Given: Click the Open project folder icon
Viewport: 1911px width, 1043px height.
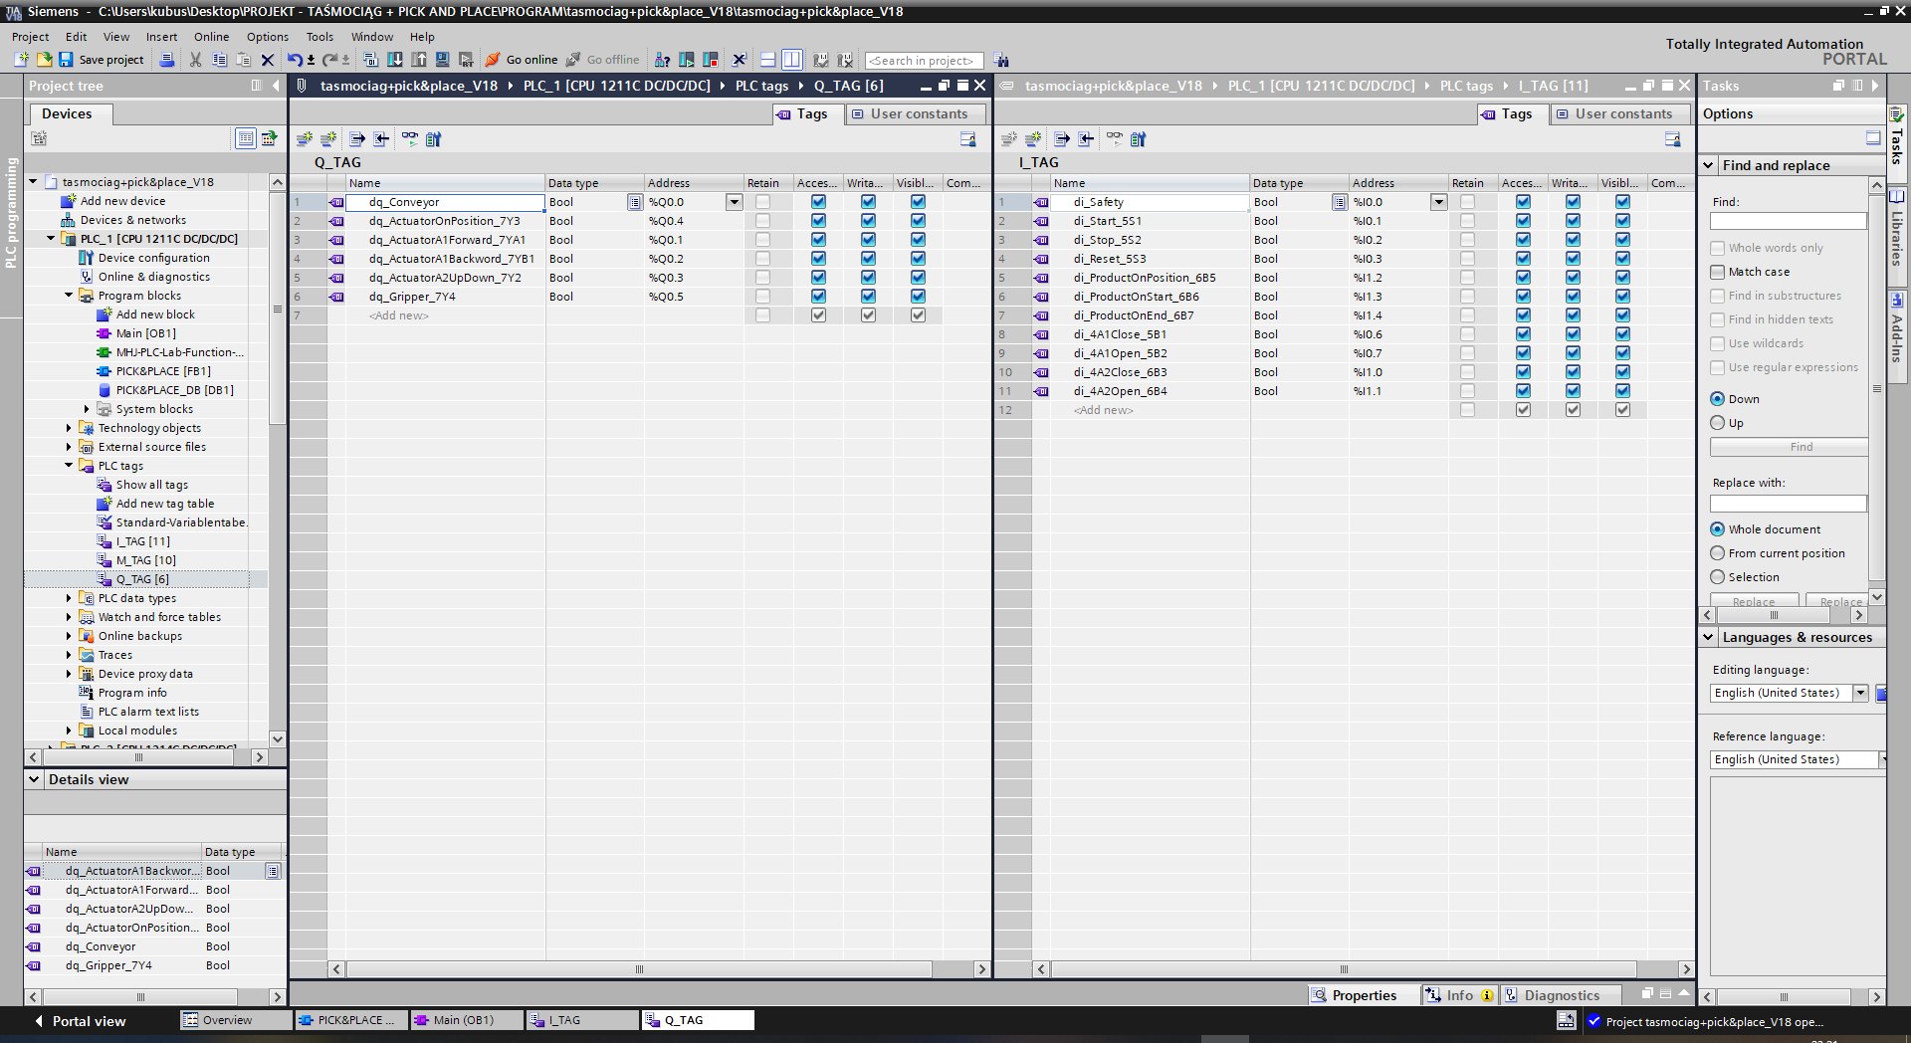Looking at the screenshot, I should point(44,60).
